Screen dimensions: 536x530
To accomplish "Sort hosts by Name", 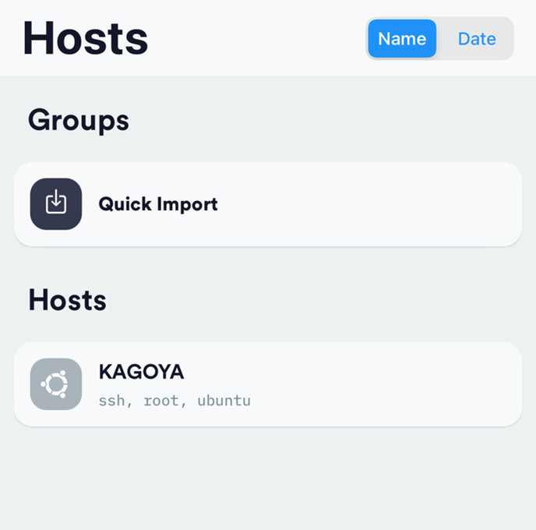I will (x=402, y=39).
